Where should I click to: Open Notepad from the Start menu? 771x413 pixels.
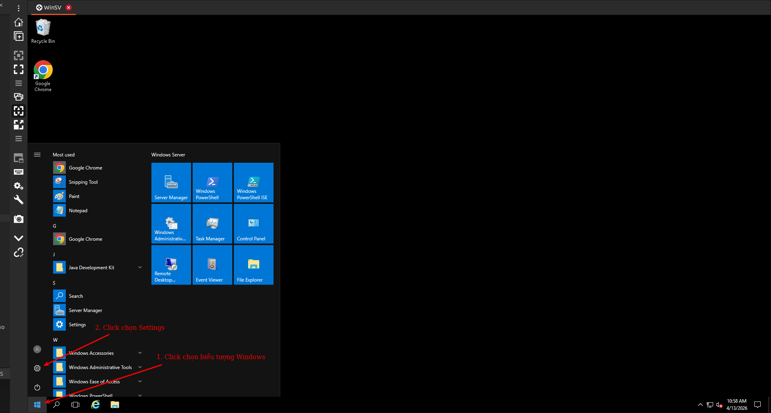pyautogui.click(x=98, y=211)
